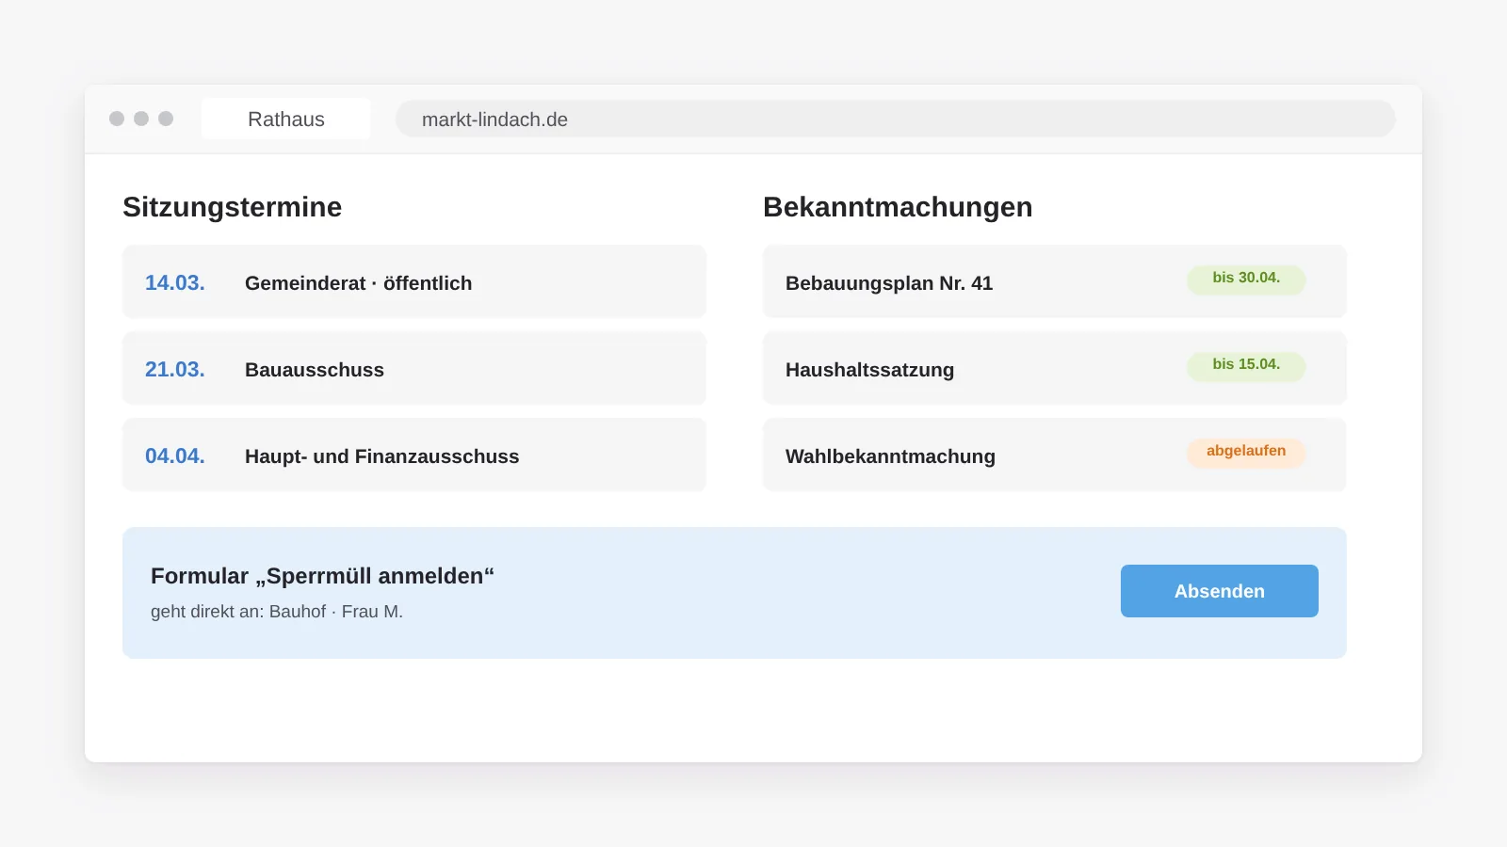Open the Haupt- und Finanzausschuss entry
This screenshot has width=1507, height=847.
(x=414, y=455)
